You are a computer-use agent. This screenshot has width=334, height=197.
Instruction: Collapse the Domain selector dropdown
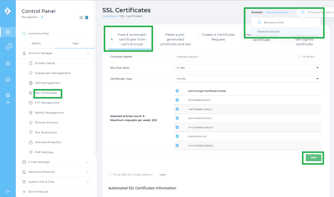pyautogui.click(x=291, y=12)
